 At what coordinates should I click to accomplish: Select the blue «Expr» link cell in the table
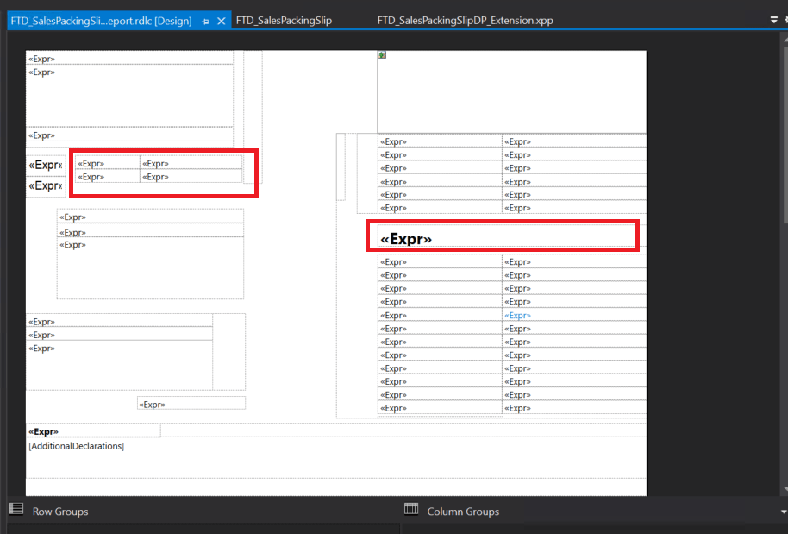tap(518, 315)
